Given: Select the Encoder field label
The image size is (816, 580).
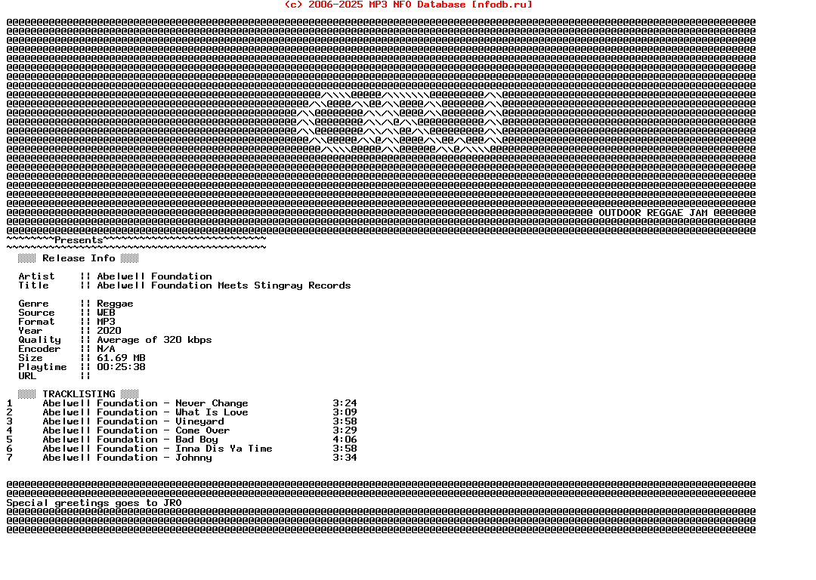Looking at the screenshot, I should [x=39, y=349].
